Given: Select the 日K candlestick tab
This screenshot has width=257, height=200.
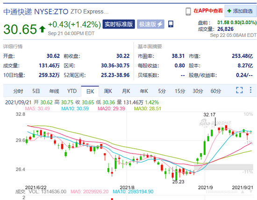Looking at the screenshot, I should pyautogui.click(x=90, y=91).
